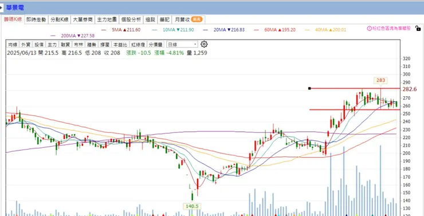The width and height of the screenshot is (424, 216).
Task: Toggle the 投信 indicator
Action: [x=39, y=45]
